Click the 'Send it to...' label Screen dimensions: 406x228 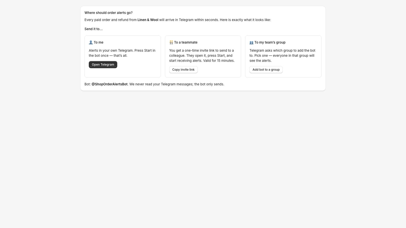click(x=94, y=29)
